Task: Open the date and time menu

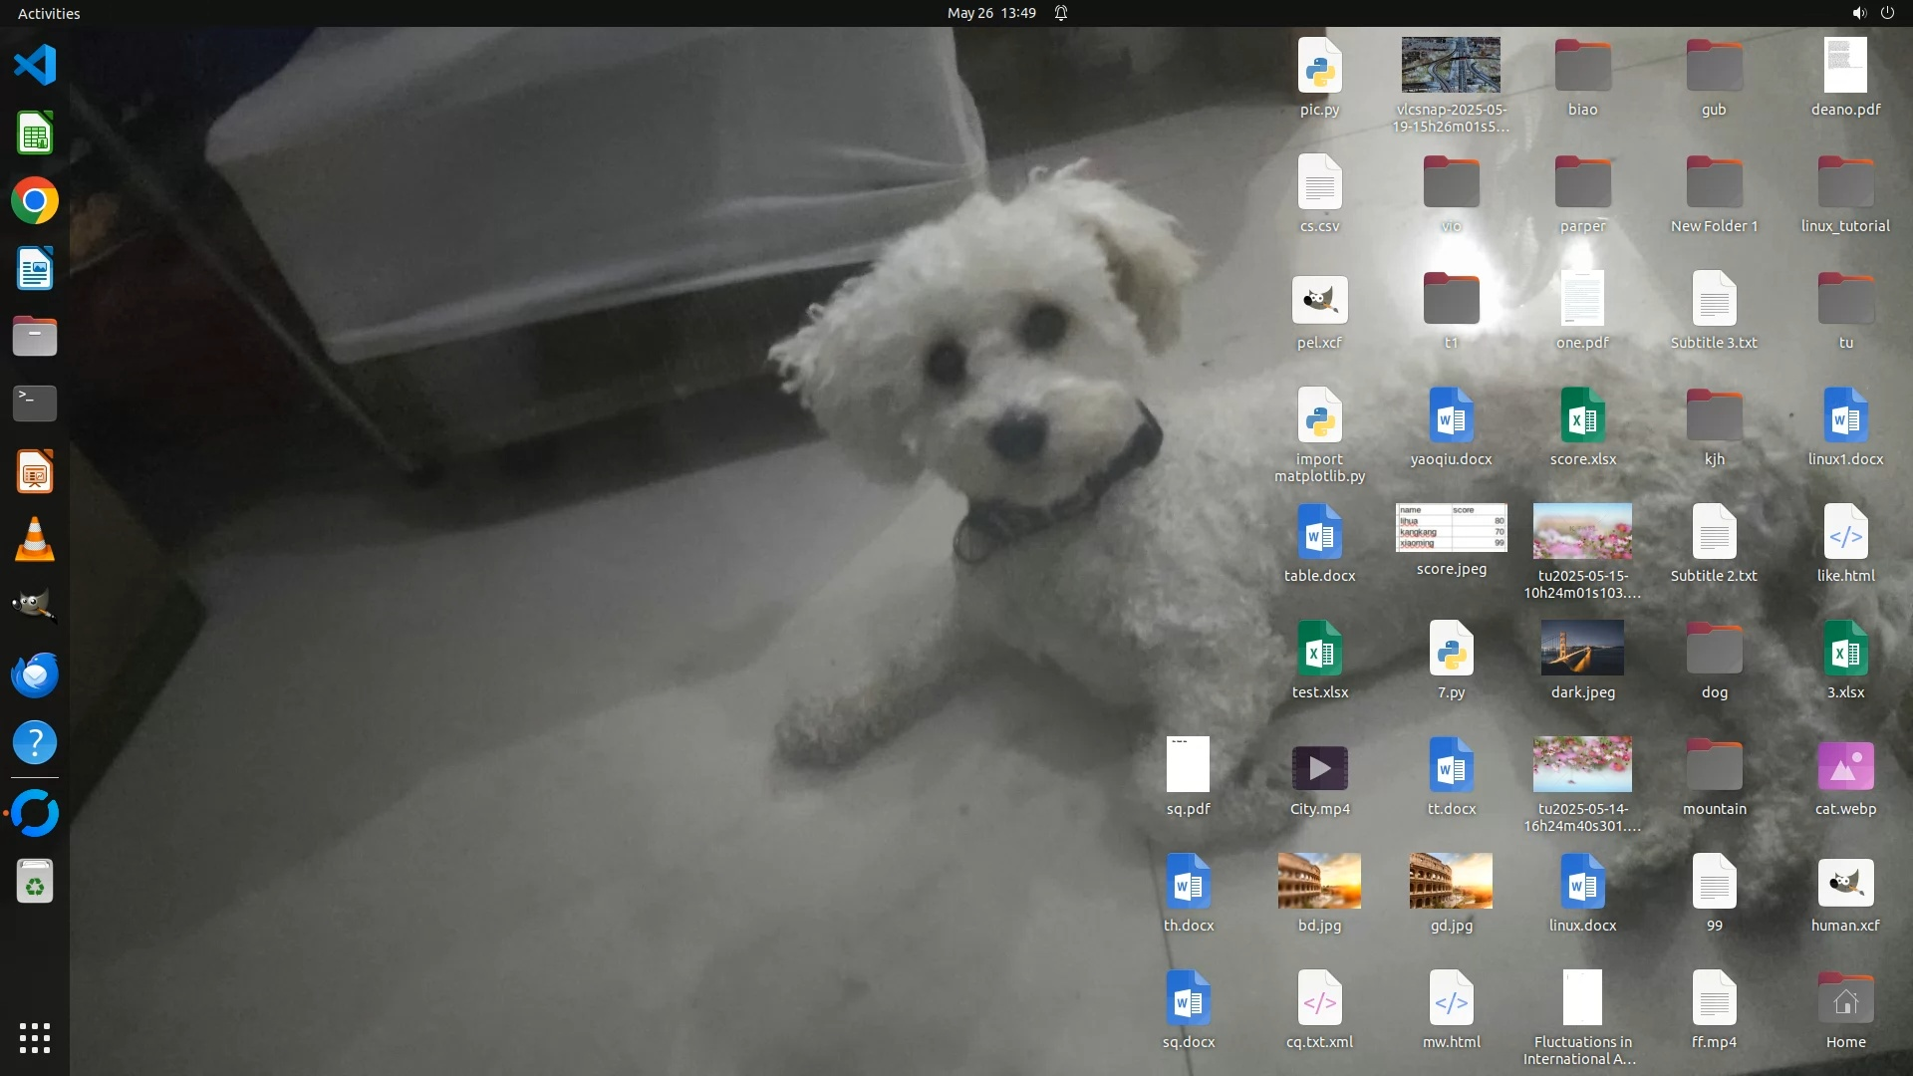Action: [990, 13]
